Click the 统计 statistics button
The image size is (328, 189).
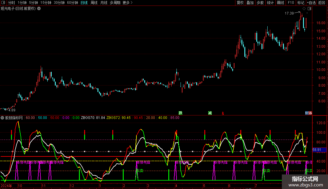pos(270,3)
